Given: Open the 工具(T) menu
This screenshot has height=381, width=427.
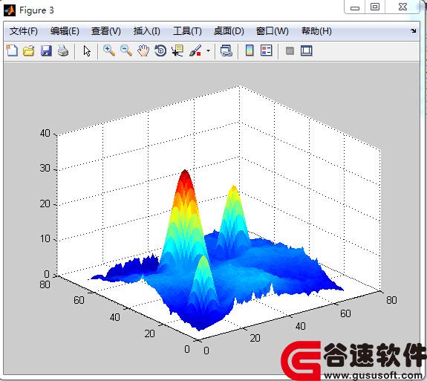Looking at the screenshot, I should point(187,31).
